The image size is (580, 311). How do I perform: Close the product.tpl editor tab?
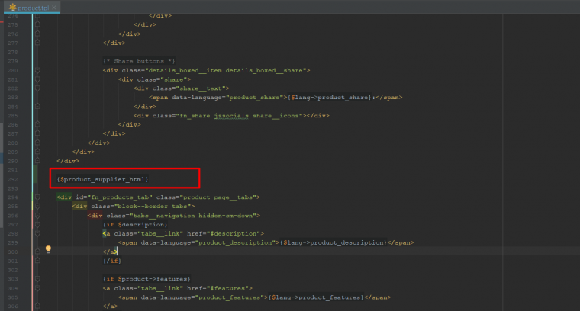click(x=56, y=7)
